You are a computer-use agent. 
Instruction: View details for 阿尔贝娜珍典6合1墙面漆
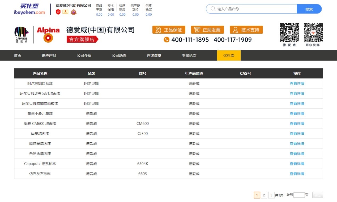tap(297, 94)
